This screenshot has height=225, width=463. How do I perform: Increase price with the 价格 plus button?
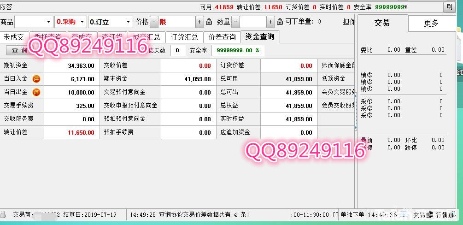[199, 22]
